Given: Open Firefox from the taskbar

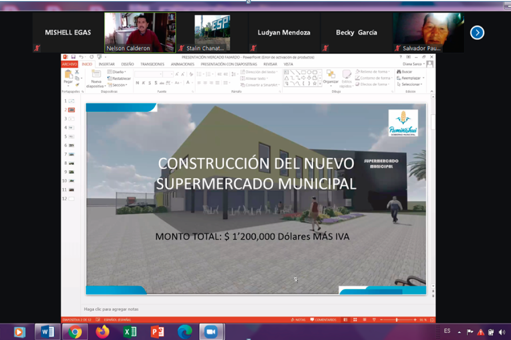Looking at the screenshot, I should (x=102, y=332).
